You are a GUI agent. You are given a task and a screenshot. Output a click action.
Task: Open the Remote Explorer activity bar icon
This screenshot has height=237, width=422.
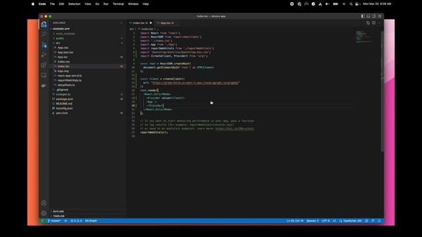pyautogui.click(x=44, y=75)
